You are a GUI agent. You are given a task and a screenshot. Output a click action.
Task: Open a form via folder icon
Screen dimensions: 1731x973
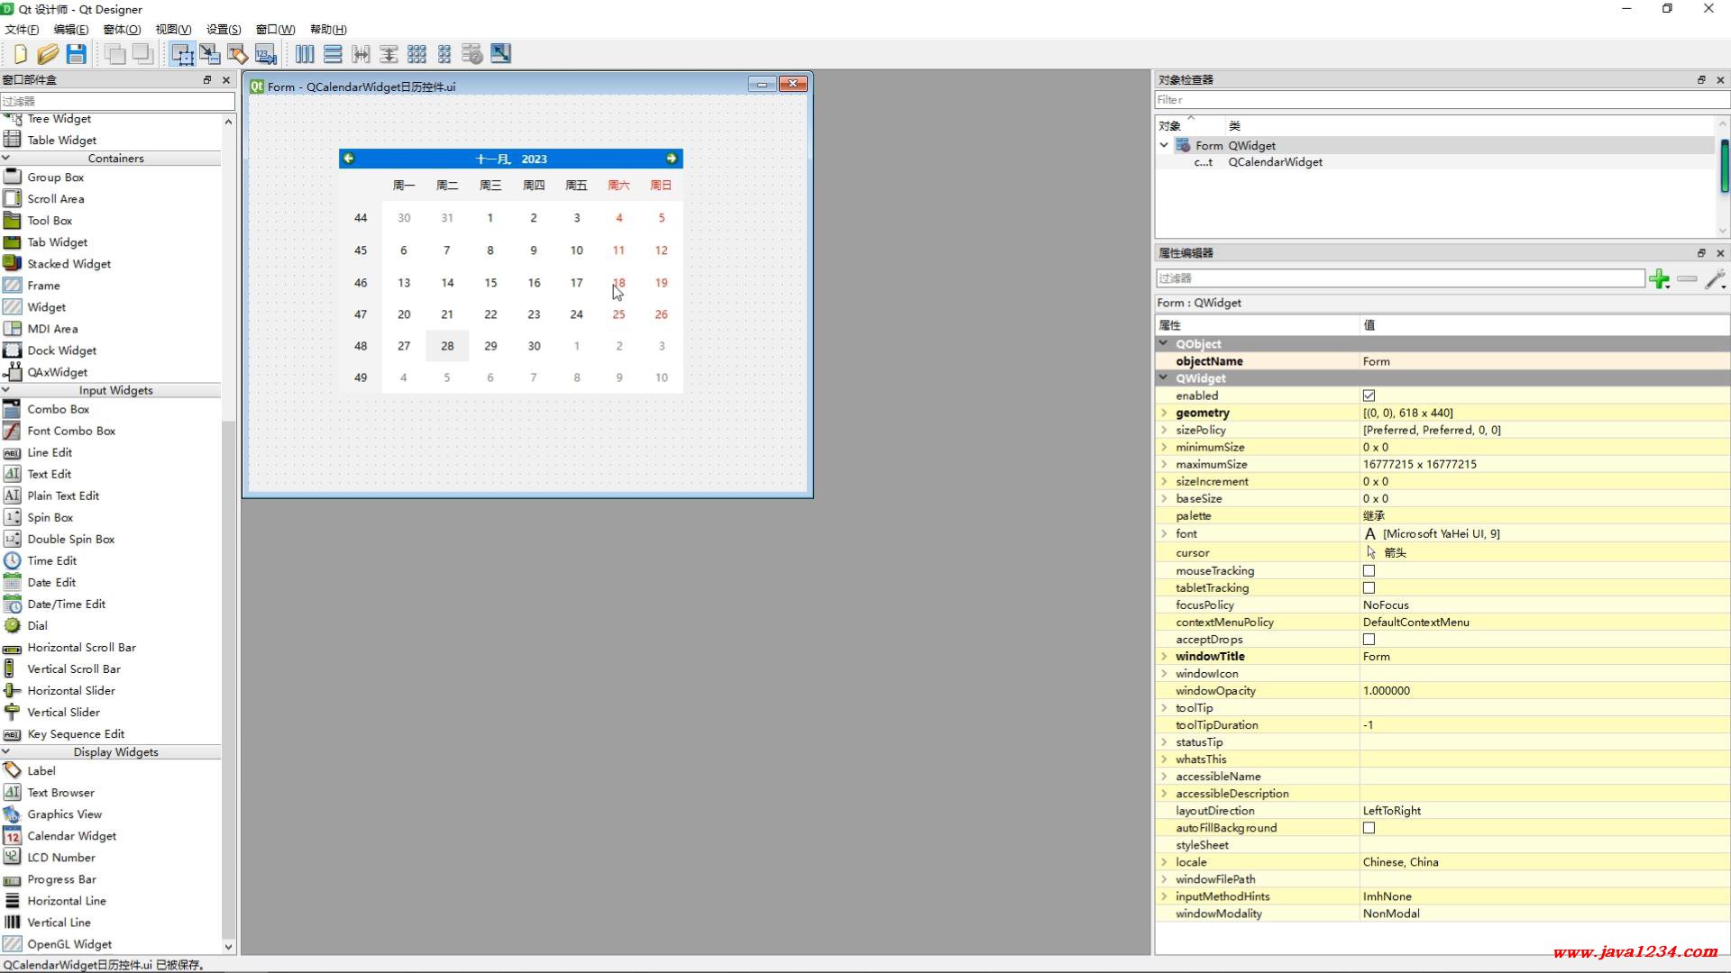(48, 54)
